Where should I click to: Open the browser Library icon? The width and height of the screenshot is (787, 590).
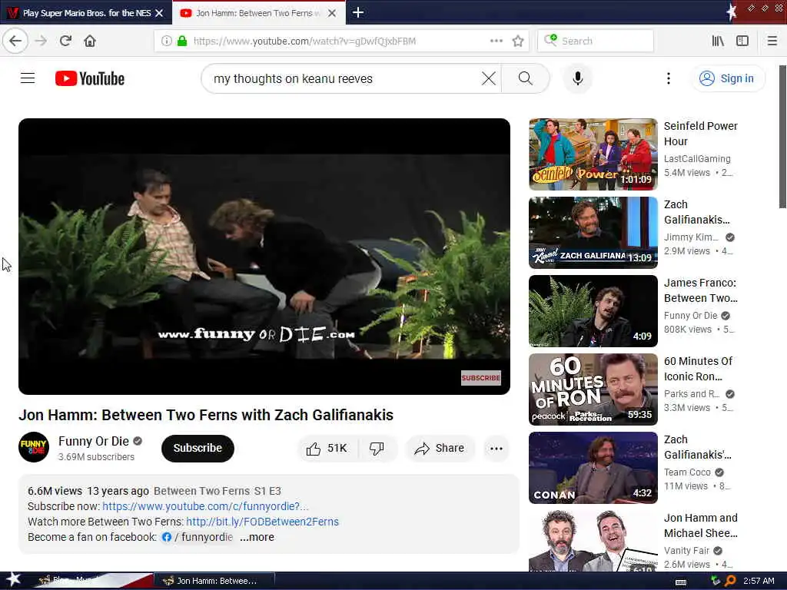718,41
